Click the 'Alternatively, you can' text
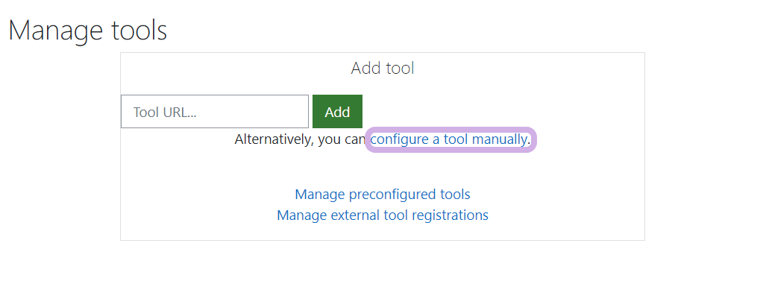766x287 pixels. [301, 139]
